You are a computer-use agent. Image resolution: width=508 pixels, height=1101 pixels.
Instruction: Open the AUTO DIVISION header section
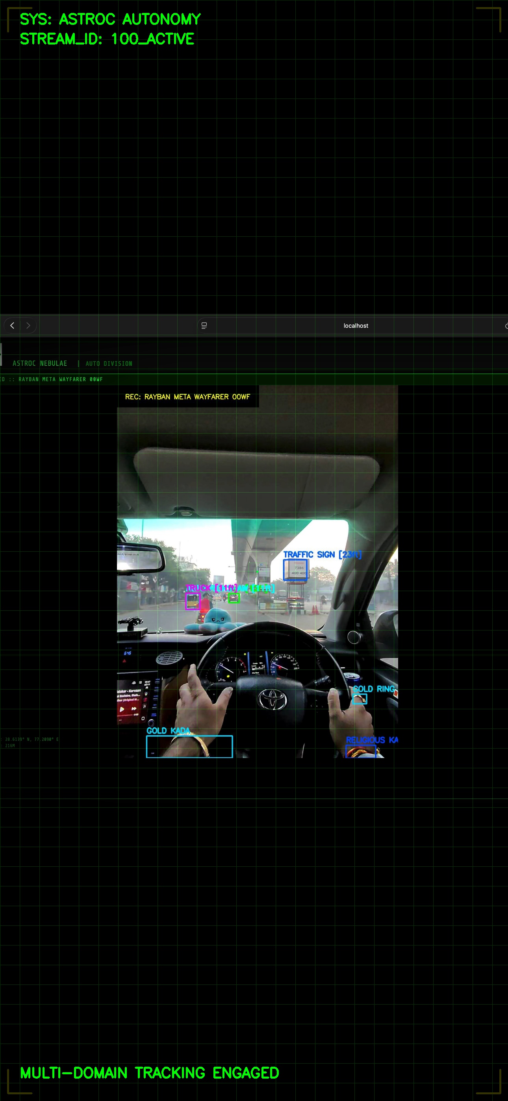[109, 364]
